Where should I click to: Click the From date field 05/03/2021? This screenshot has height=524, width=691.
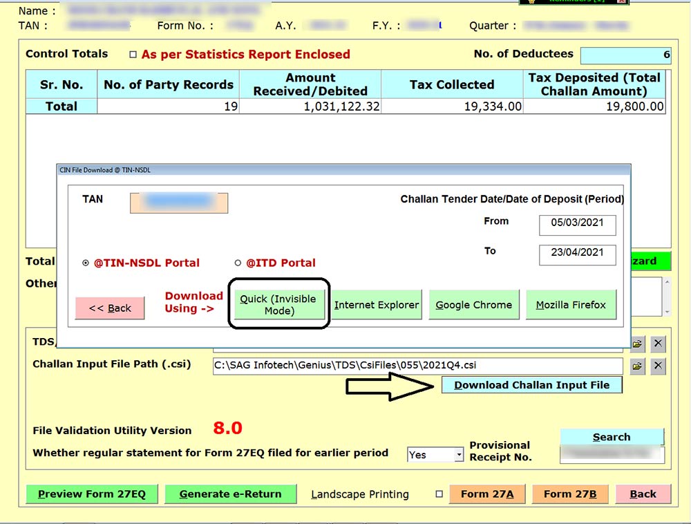pyautogui.click(x=577, y=225)
